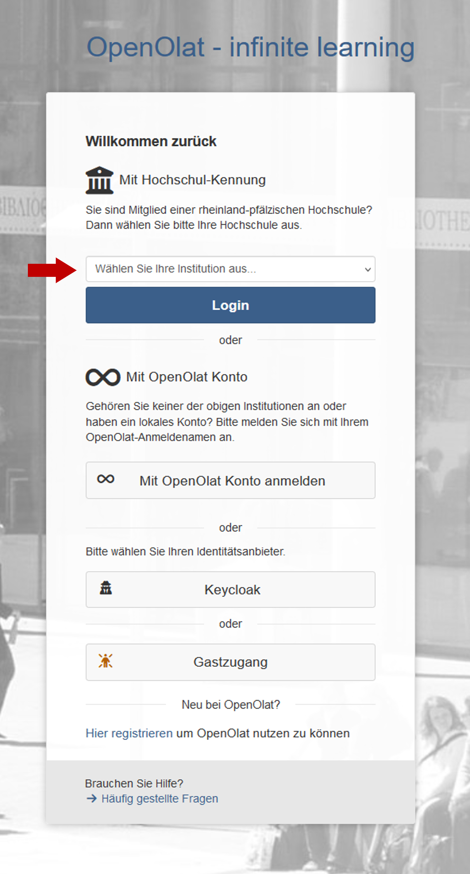Choose Keycloak as identity provider
The width and height of the screenshot is (470, 874).
pos(232,590)
